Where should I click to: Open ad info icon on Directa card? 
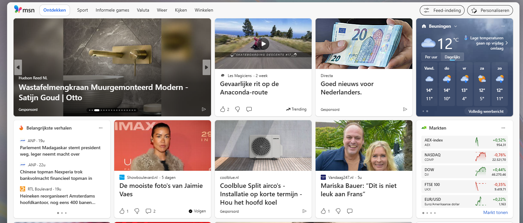(x=405, y=110)
